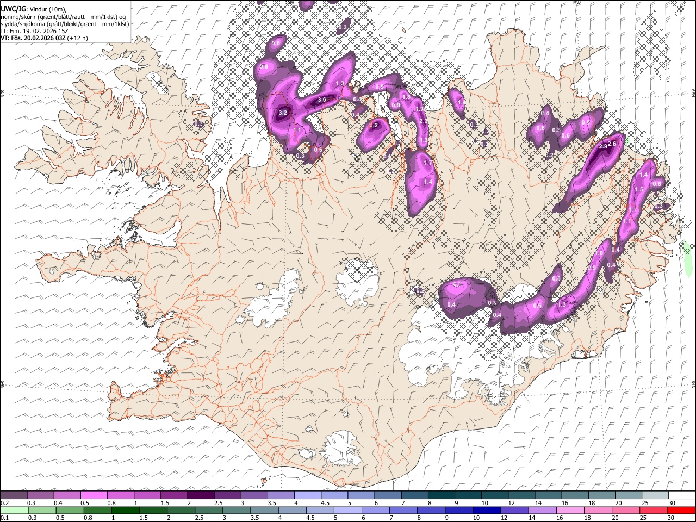Click the 1.0 snowfall value label
Viewport: 696px width, 522px height.
coord(598,253)
